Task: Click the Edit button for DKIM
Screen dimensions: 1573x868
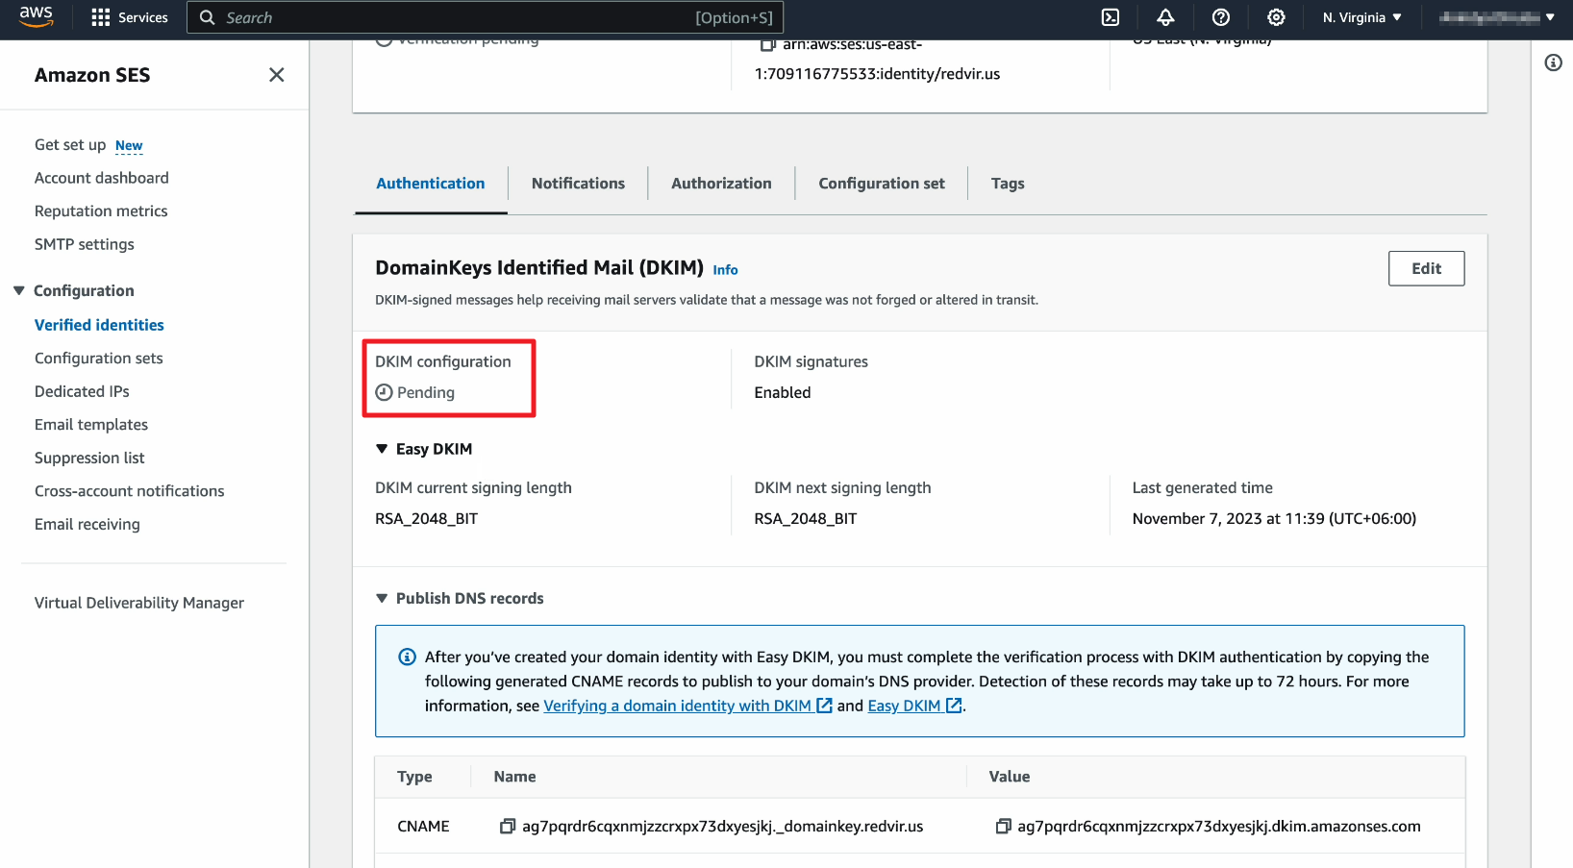Action: coord(1426,269)
